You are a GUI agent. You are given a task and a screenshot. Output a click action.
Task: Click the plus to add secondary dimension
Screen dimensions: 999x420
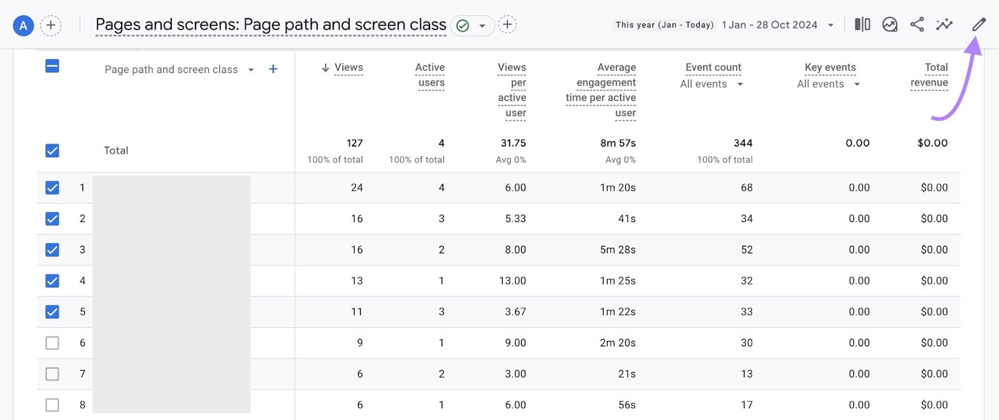pos(273,69)
